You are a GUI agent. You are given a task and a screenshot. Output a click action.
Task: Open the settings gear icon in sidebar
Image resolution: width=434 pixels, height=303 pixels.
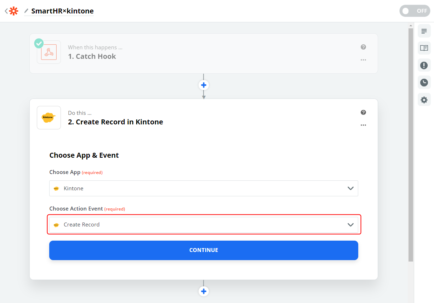click(424, 100)
